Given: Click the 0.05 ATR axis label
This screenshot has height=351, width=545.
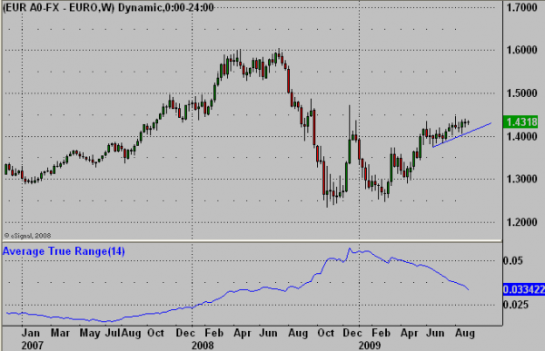Looking at the screenshot, I should tap(513, 260).
